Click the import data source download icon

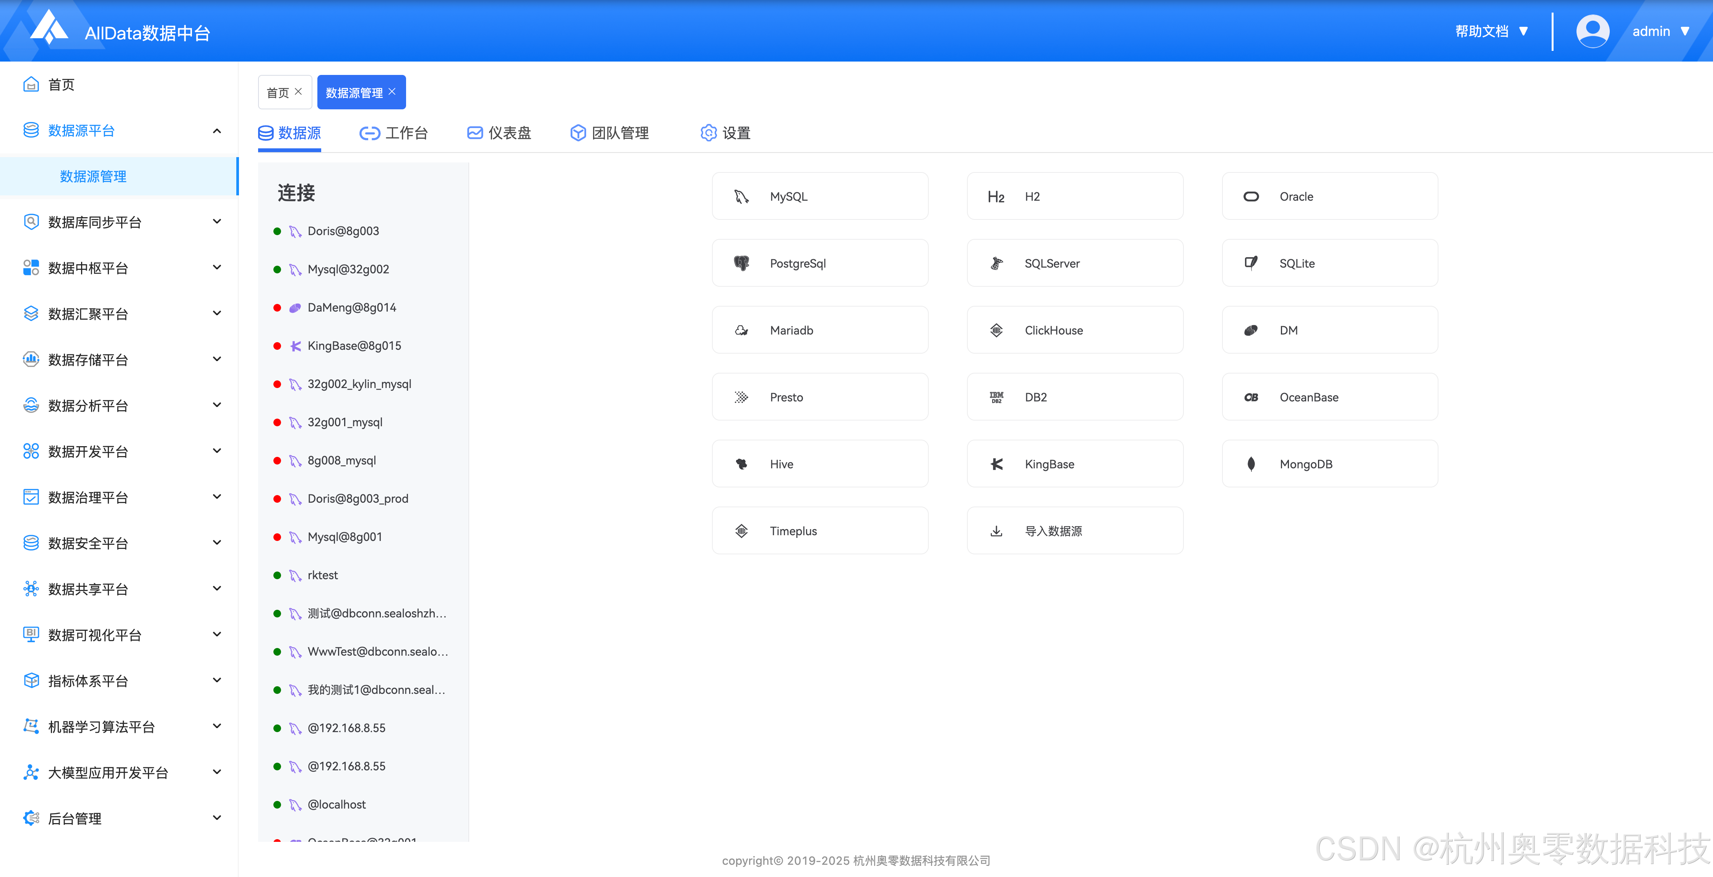[x=996, y=531]
